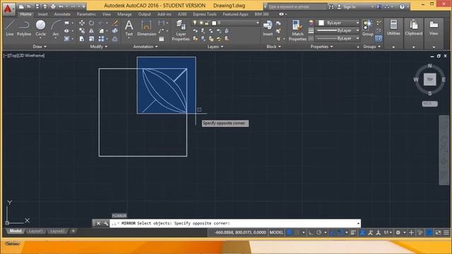Open the Utilities panel
This screenshot has width=452, height=254.
click(393, 28)
